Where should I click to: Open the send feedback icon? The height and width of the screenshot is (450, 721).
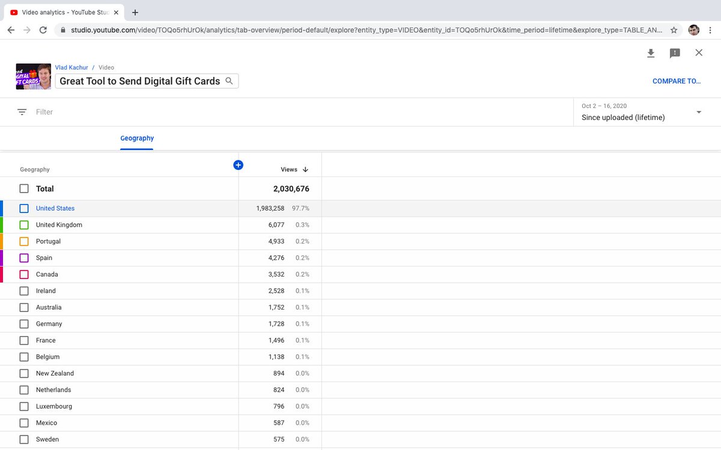tap(675, 53)
